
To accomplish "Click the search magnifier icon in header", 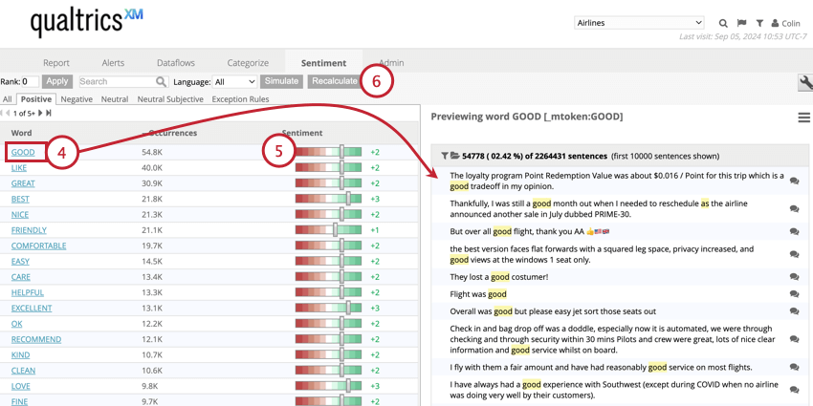I will pos(723,23).
